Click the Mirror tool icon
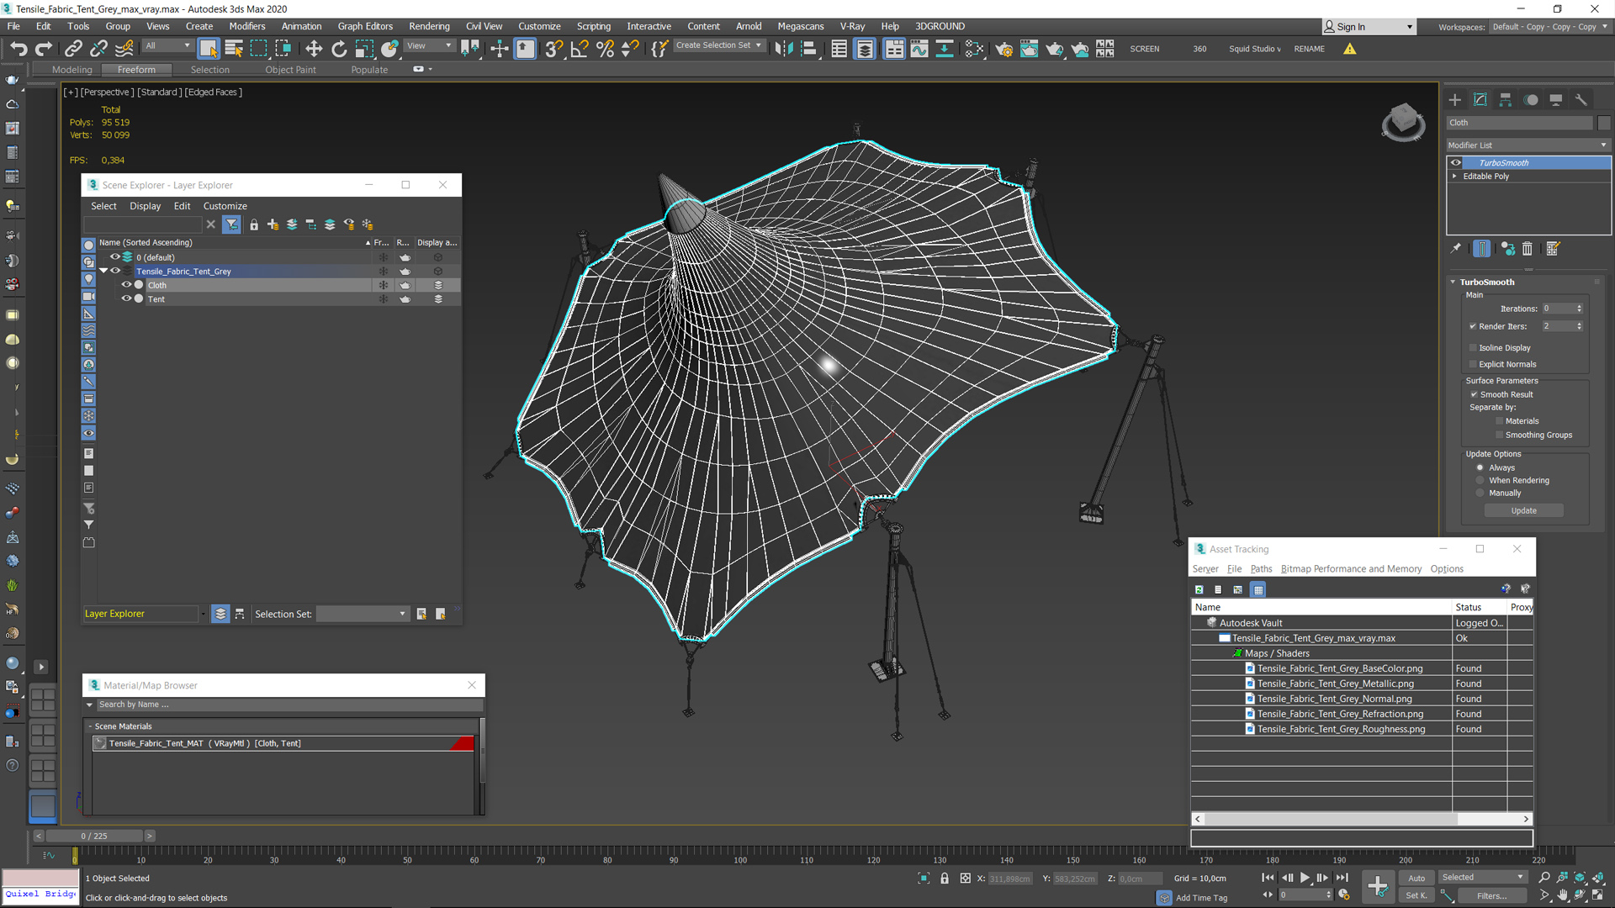The image size is (1615, 908). click(784, 49)
